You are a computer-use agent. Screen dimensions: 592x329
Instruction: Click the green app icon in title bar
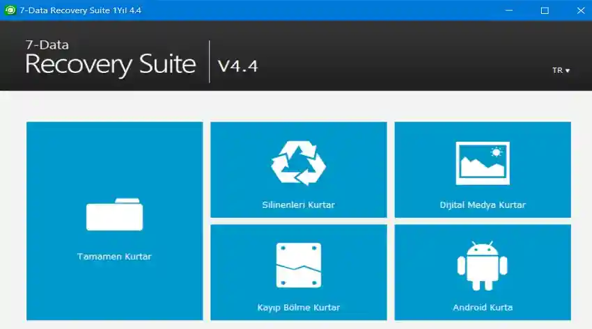pyautogui.click(x=10, y=10)
